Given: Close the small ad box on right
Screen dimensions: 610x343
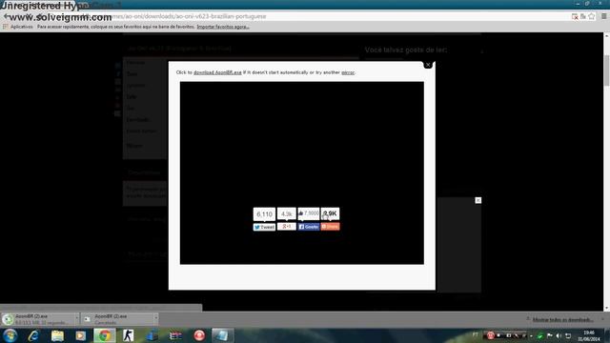Looking at the screenshot, I should click(x=478, y=200).
